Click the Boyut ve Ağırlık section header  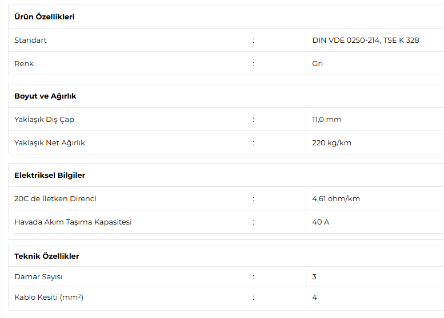pyautogui.click(x=45, y=96)
